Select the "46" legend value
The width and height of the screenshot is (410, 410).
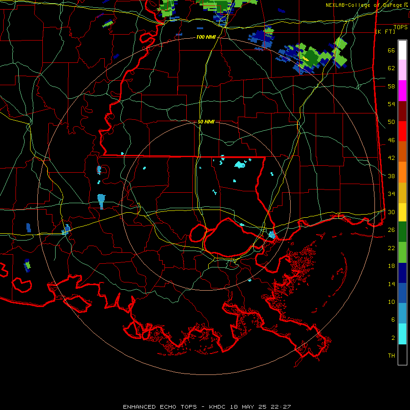point(391,140)
